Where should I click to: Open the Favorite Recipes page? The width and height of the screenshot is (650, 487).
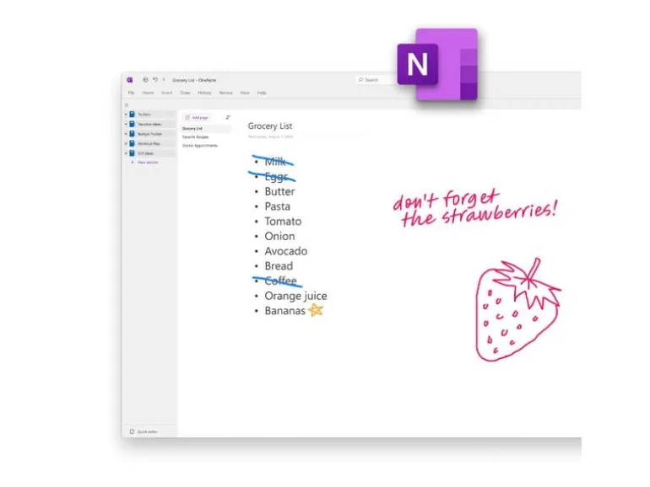coord(195,137)
